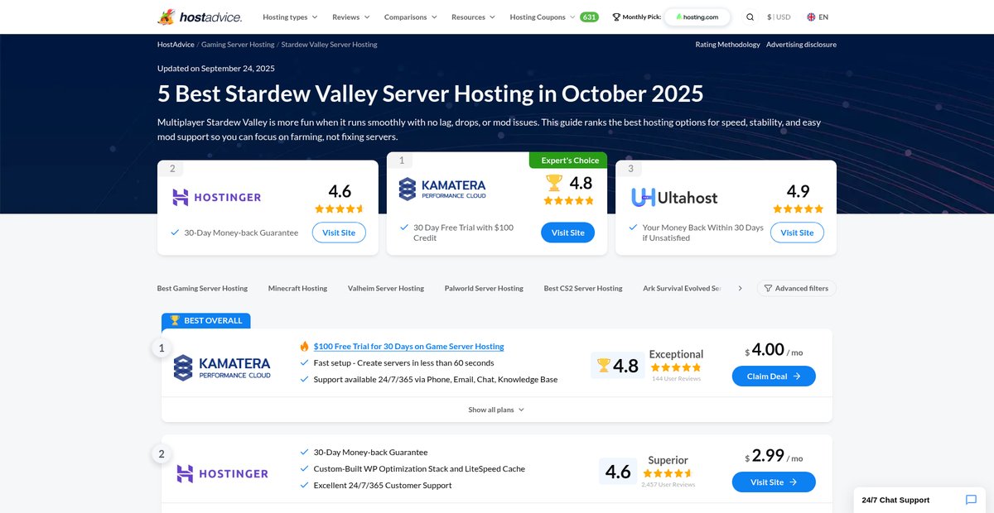This screenshot has width=994, height=513.
Task: Open Rating Methodology link
Action: [727, 45]
